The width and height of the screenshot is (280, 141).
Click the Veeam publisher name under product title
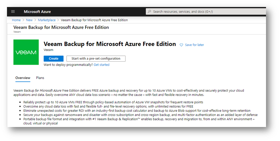tap(48, 50)
